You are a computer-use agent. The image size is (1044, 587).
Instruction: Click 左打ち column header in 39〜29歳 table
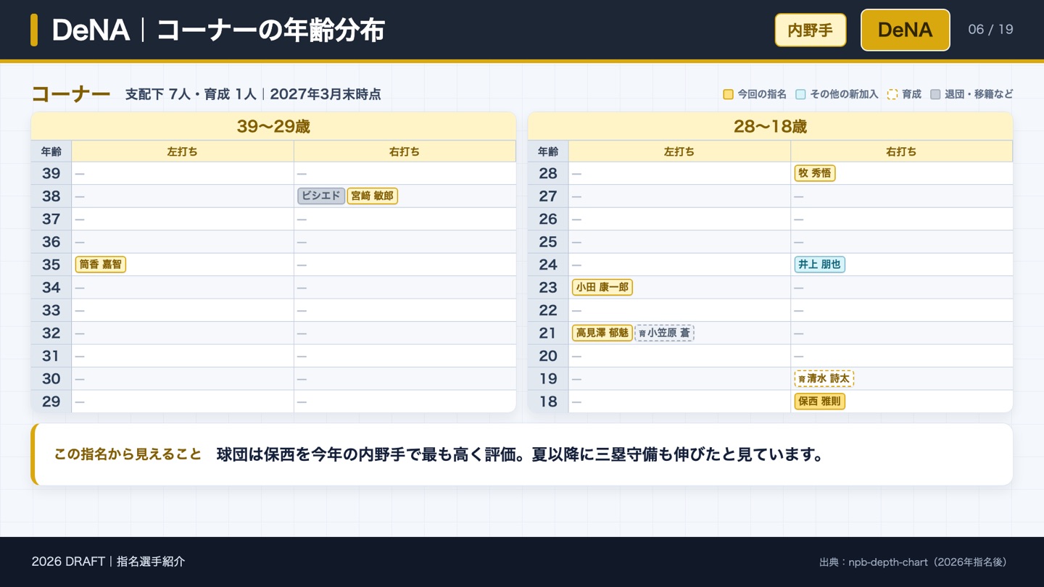tap(183, 151)
